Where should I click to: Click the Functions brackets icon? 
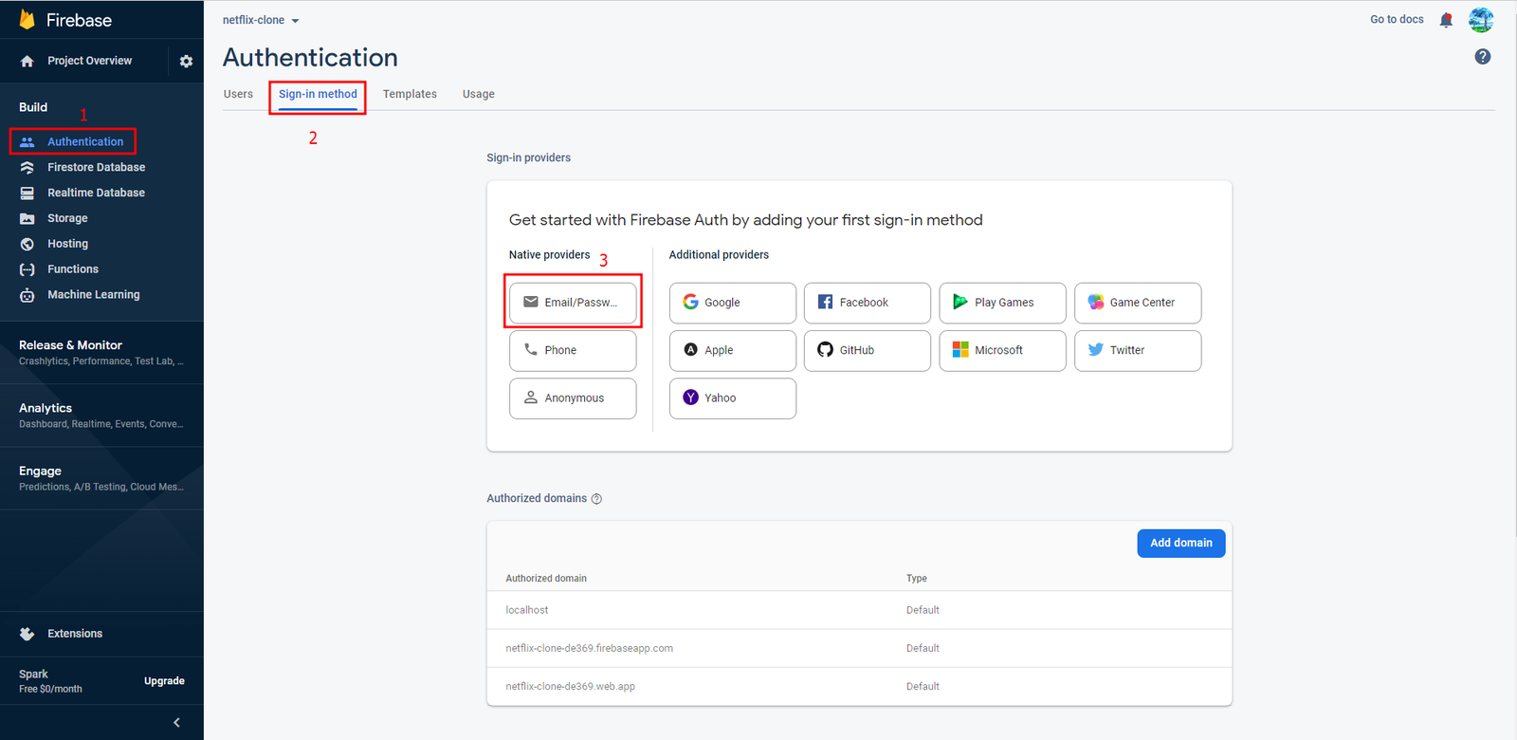click(27, 269)
